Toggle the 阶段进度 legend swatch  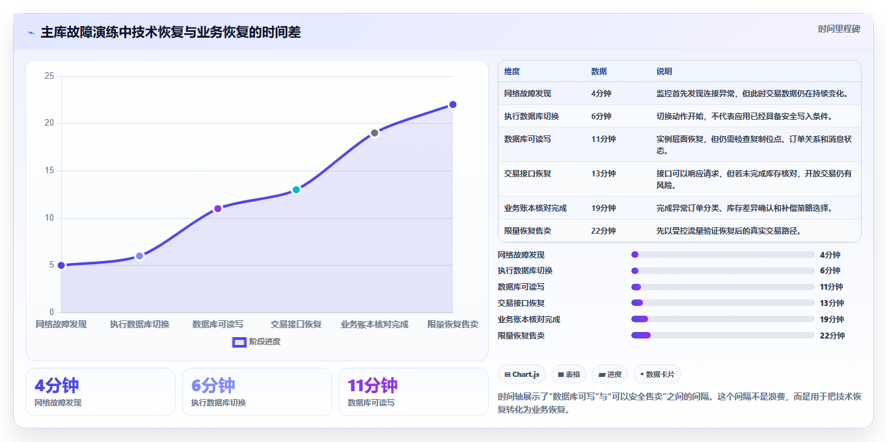pos(239,342)
